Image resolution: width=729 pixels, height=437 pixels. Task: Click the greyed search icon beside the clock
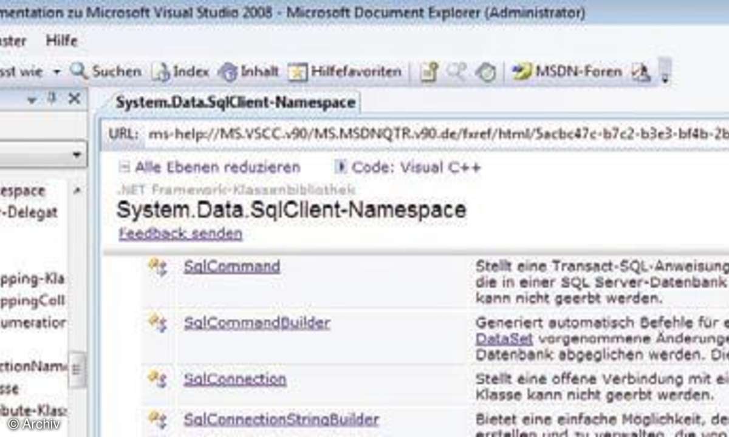(x=457, y=72)
